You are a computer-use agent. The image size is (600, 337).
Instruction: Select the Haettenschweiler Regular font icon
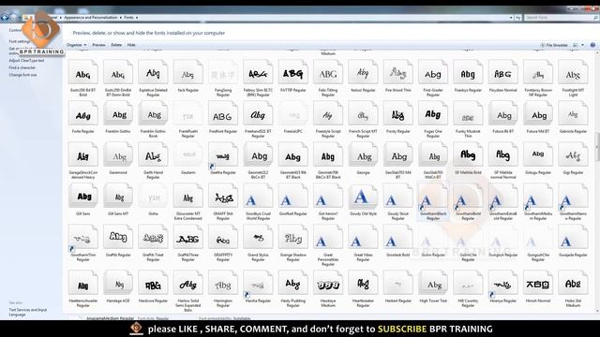83,284
